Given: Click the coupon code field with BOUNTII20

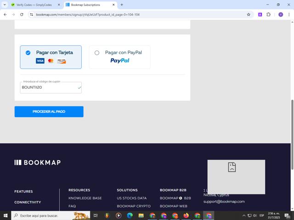Looking at the screenshot, I should tap(51, 88).
